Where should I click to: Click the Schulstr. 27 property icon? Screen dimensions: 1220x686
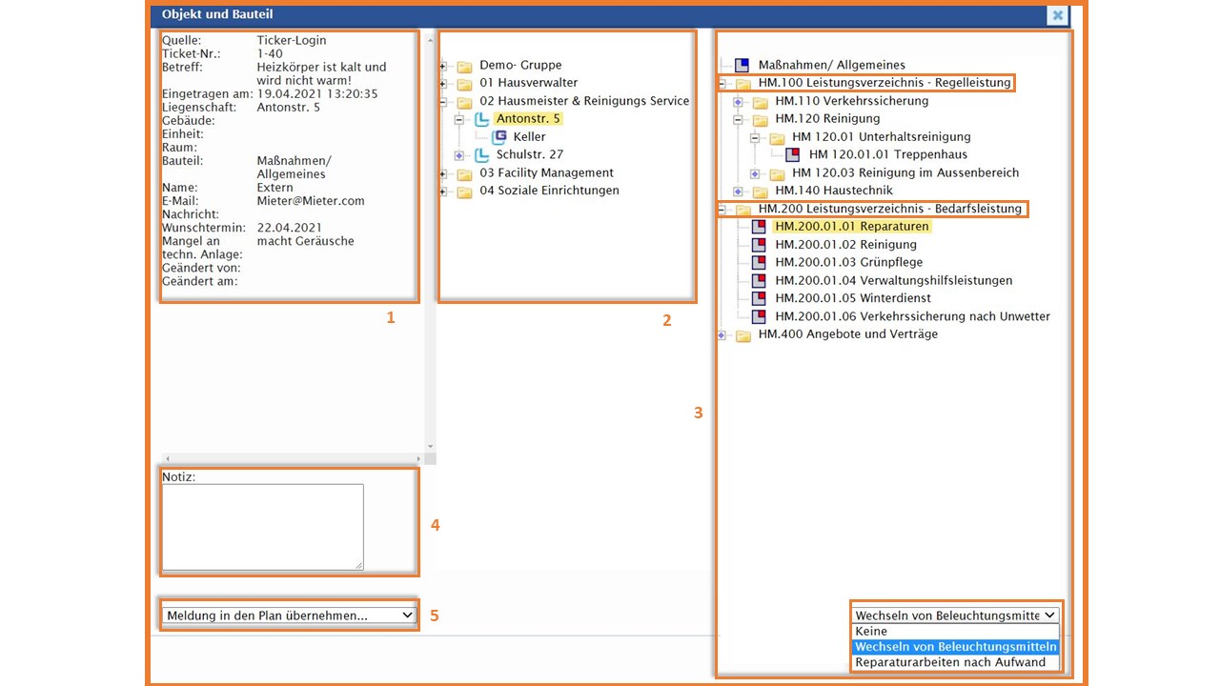[x=481, y=154]
